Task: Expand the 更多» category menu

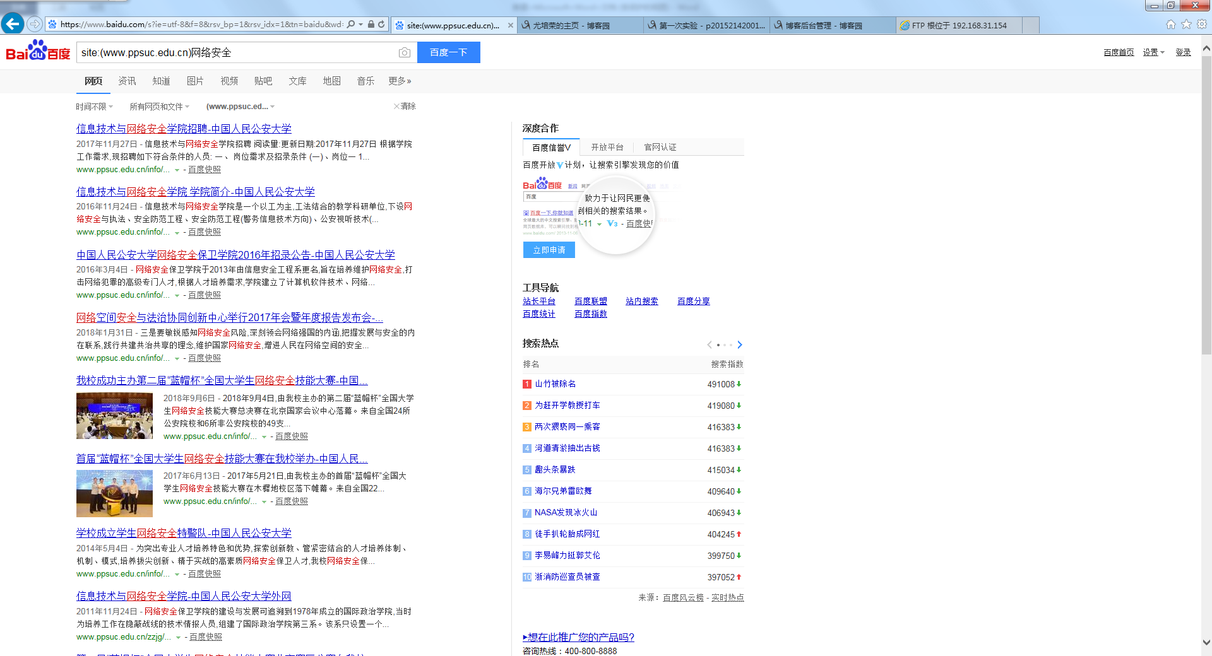Action: 400,81
